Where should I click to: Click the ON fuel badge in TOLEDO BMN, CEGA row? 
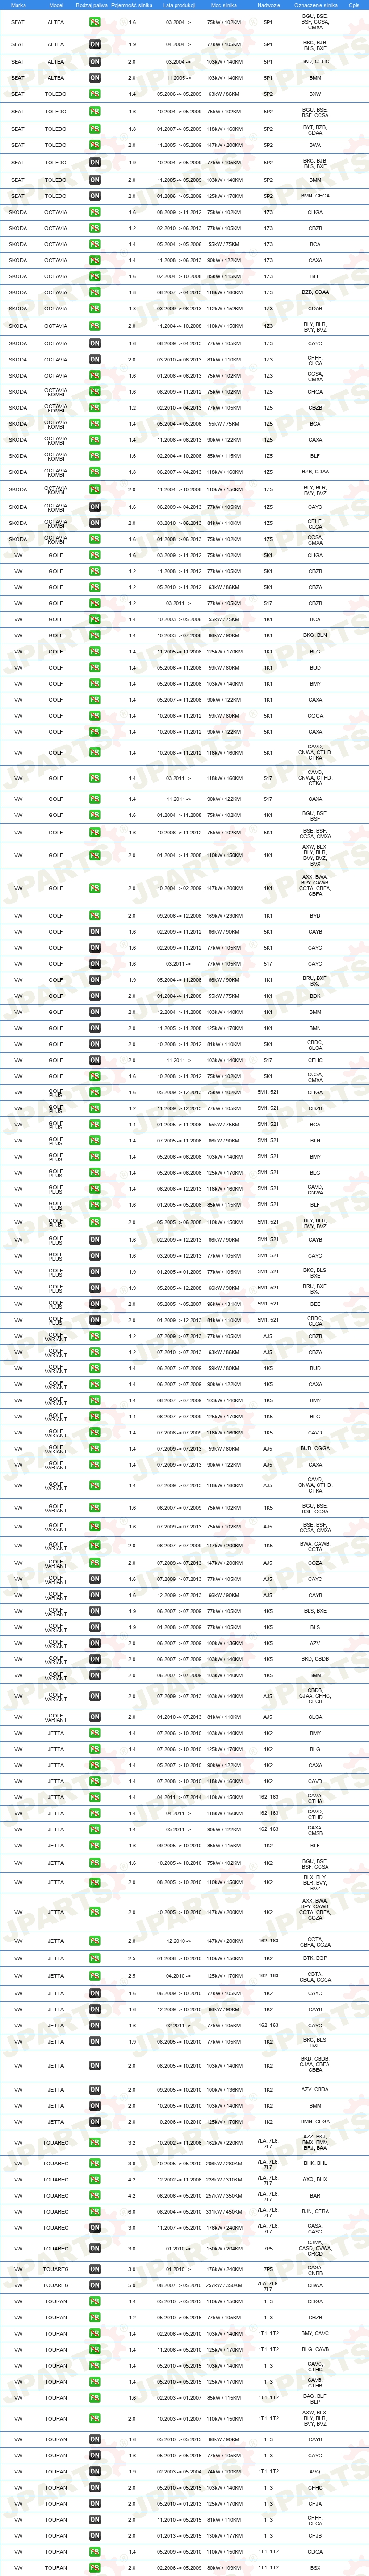pyautogui.click(x=94, y=196)
